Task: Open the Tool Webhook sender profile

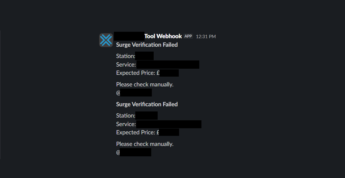Action: click(163, 36)
